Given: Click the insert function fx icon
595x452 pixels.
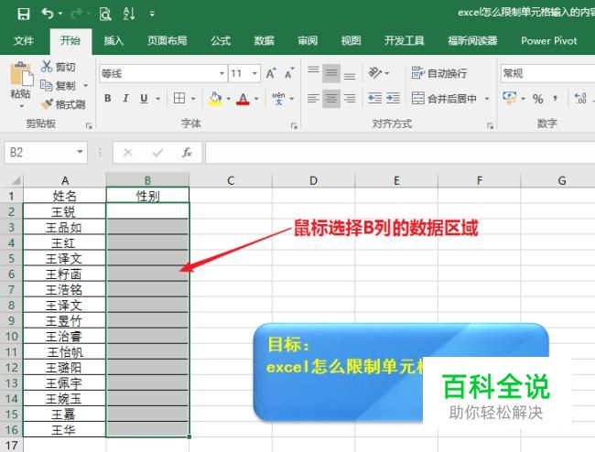Looking at the screenshot, I should click(187, 153).
